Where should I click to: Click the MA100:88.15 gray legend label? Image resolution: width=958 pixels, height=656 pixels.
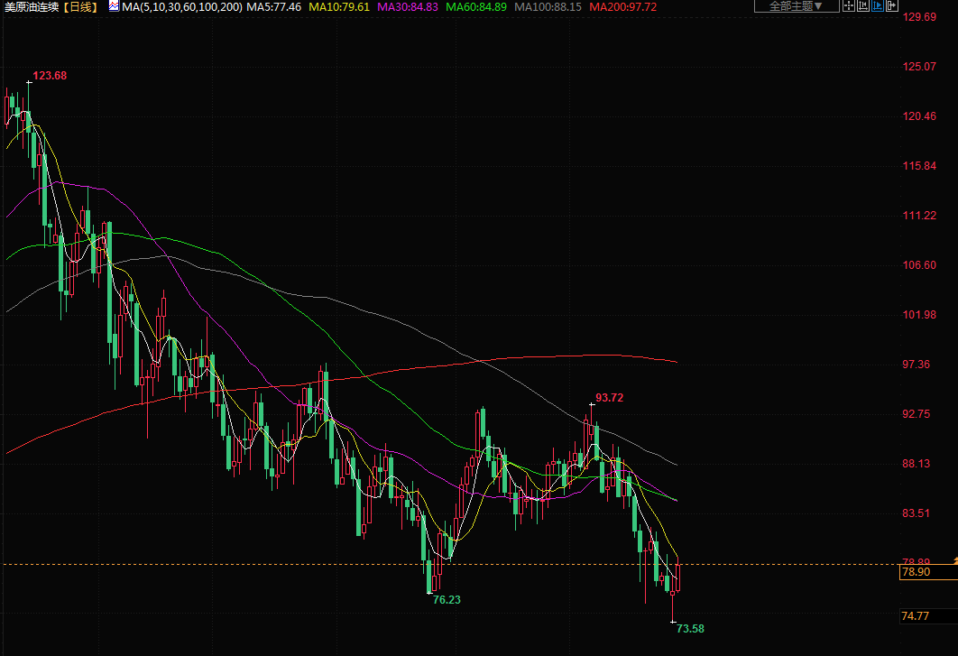(548, 6)
